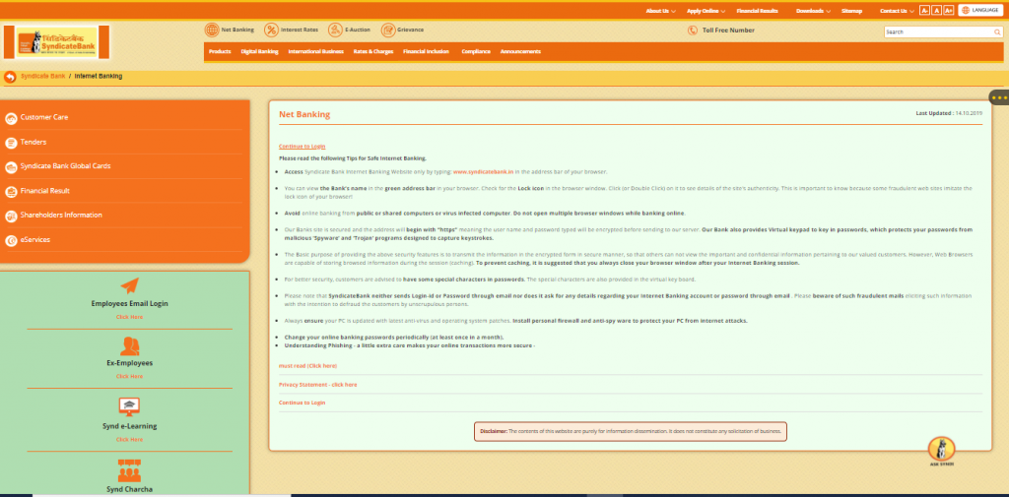Open Privacy Statement - click here link
This screenshot has height=497, width=1009.
[318, 385]
